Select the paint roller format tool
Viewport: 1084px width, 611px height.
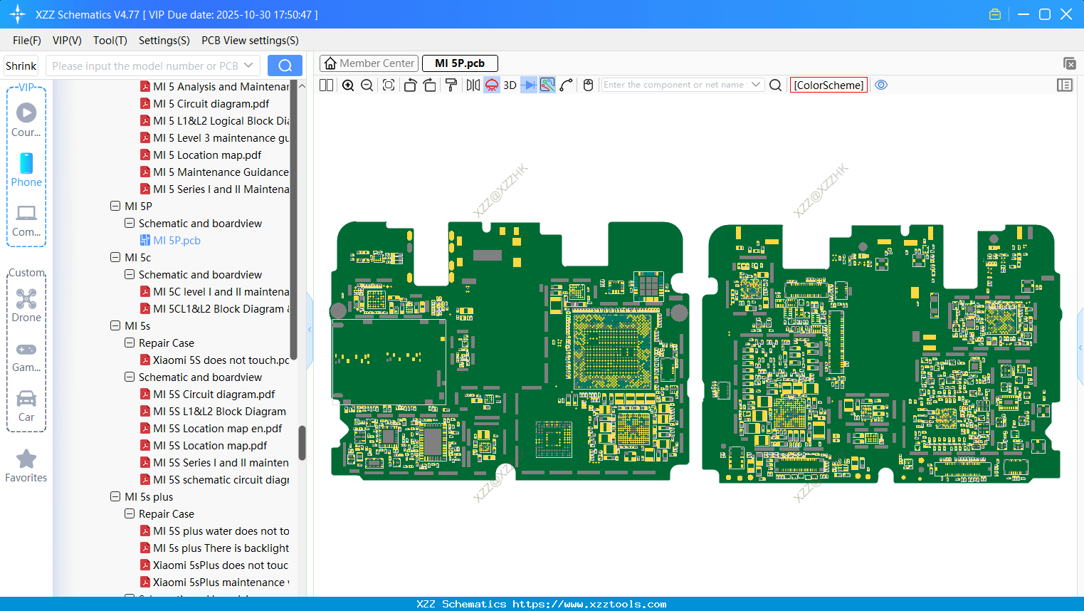point(451,85)
